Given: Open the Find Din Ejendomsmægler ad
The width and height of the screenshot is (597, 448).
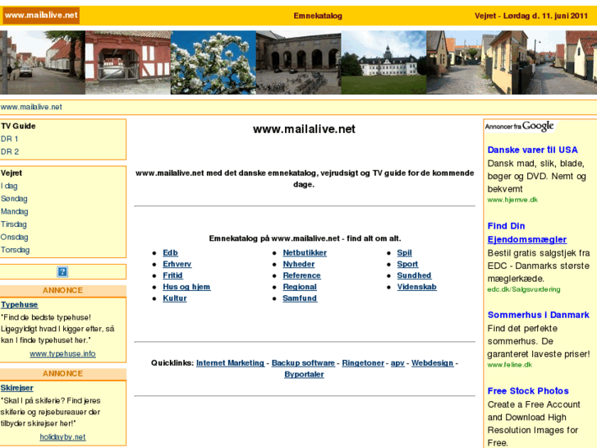Looking at the screenshot, I should [527, 233].
